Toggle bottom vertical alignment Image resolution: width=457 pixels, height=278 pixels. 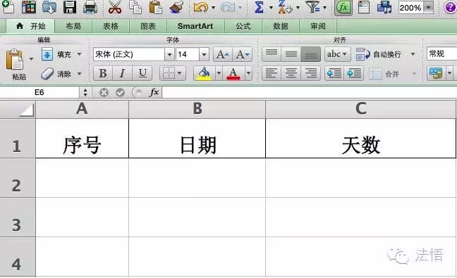point(311,54)
